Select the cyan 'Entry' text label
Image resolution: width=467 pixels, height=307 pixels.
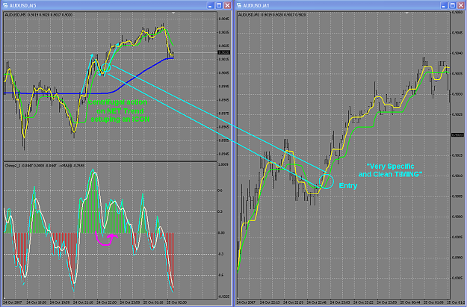[x=348, y=185]
